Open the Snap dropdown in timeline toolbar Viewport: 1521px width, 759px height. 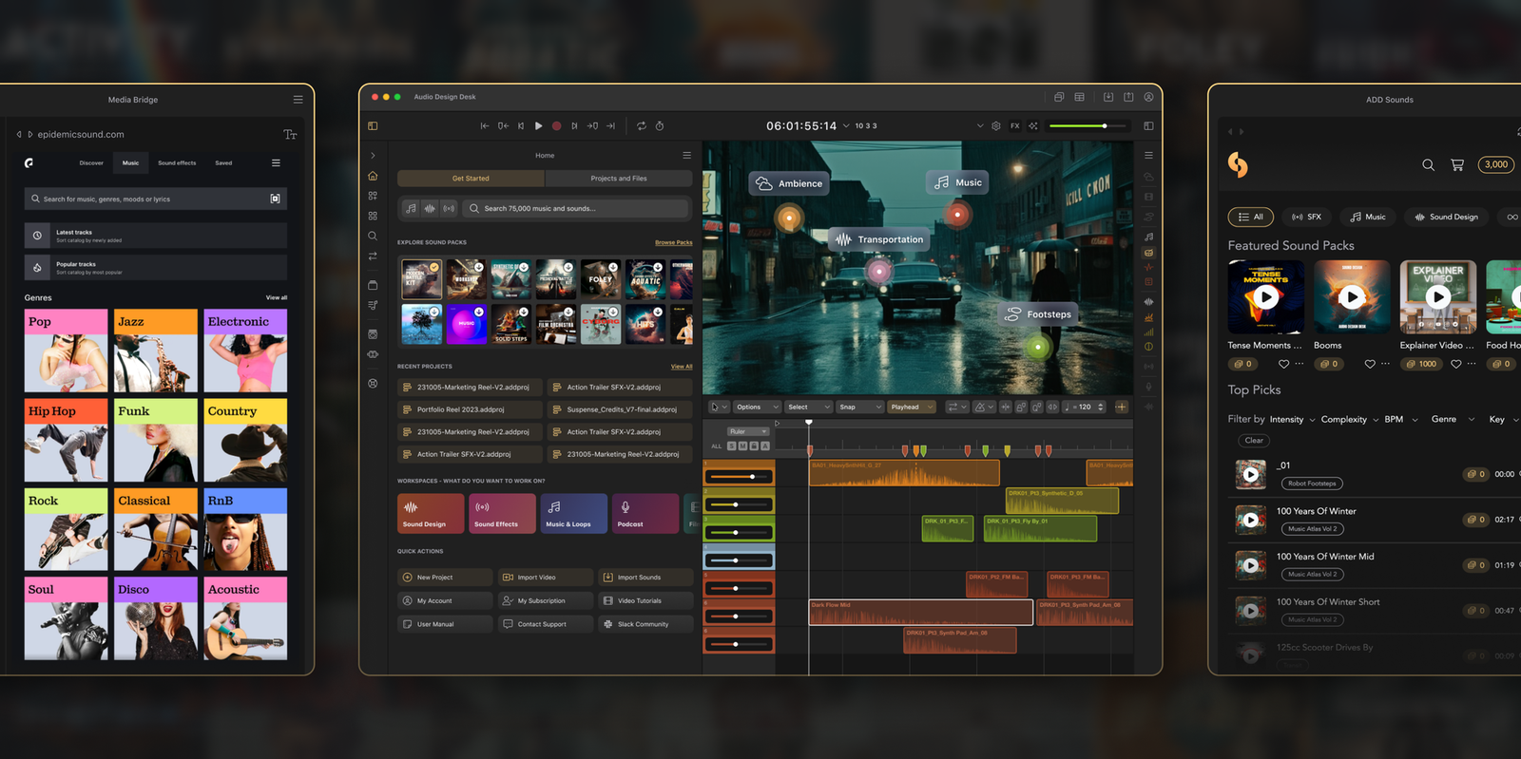860,407
